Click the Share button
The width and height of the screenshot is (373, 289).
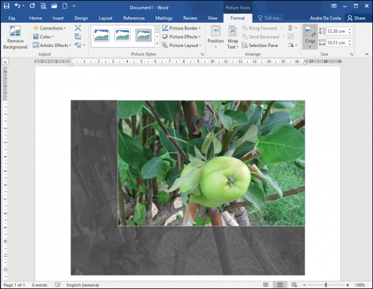click(x=356, y=18)
